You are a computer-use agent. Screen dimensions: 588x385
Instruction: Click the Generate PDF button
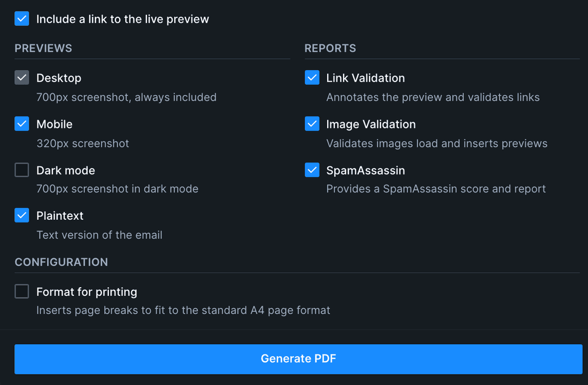click(298, 358)
